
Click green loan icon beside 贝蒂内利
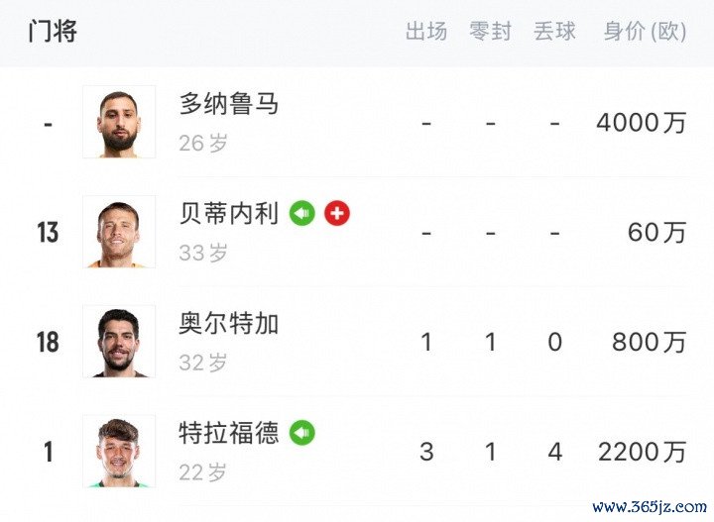(x=302, y=213)
